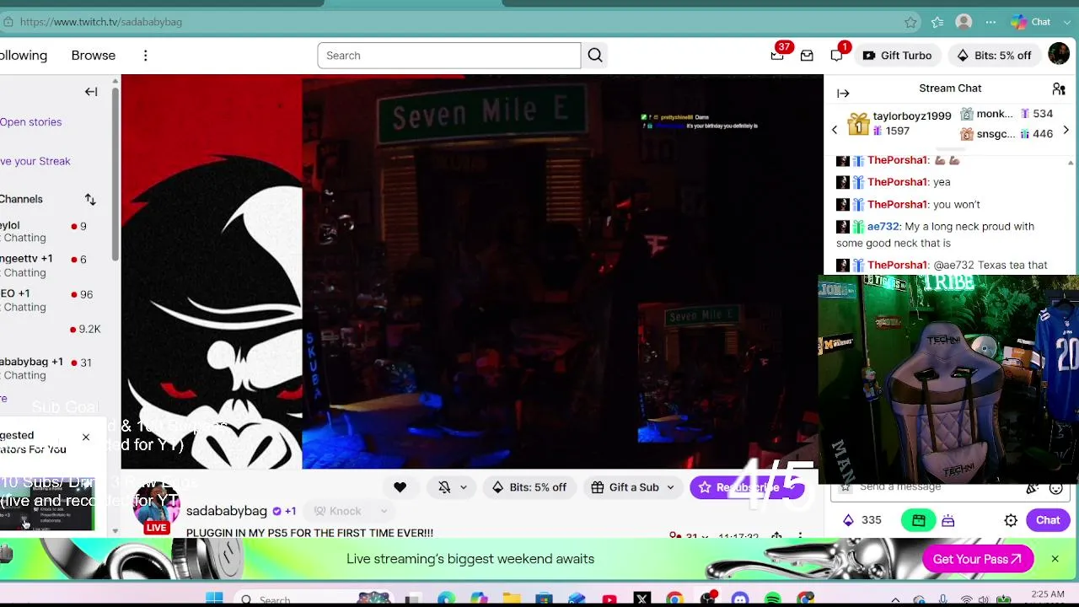The height and width of the screenshot is (607, 1079).
Task: Collapse the left sidebar arrow
Action: coord(91,91)
